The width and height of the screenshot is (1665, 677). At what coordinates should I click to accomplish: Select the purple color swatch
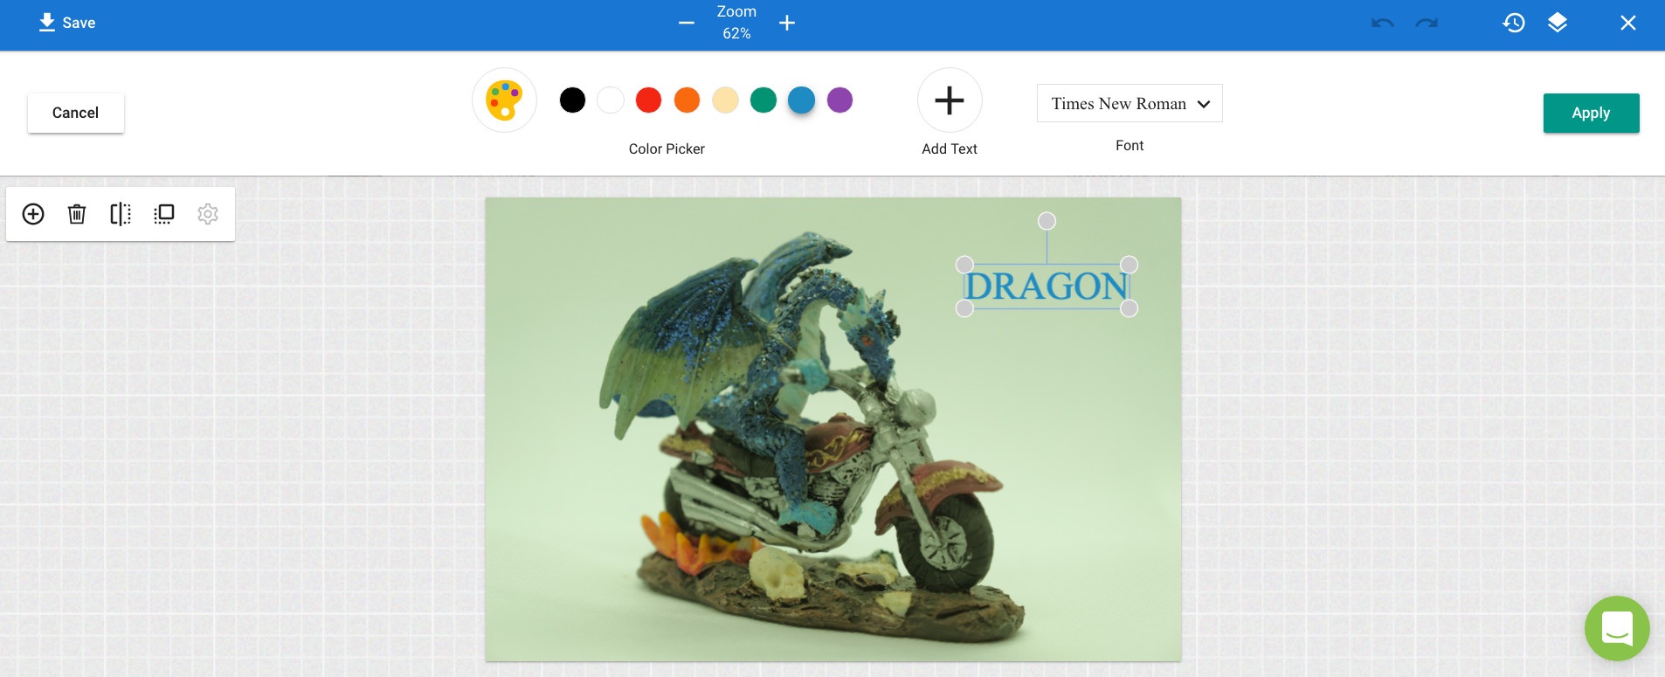click(839, 100)
